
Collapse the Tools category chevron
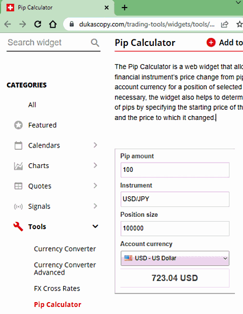[95, 226]
